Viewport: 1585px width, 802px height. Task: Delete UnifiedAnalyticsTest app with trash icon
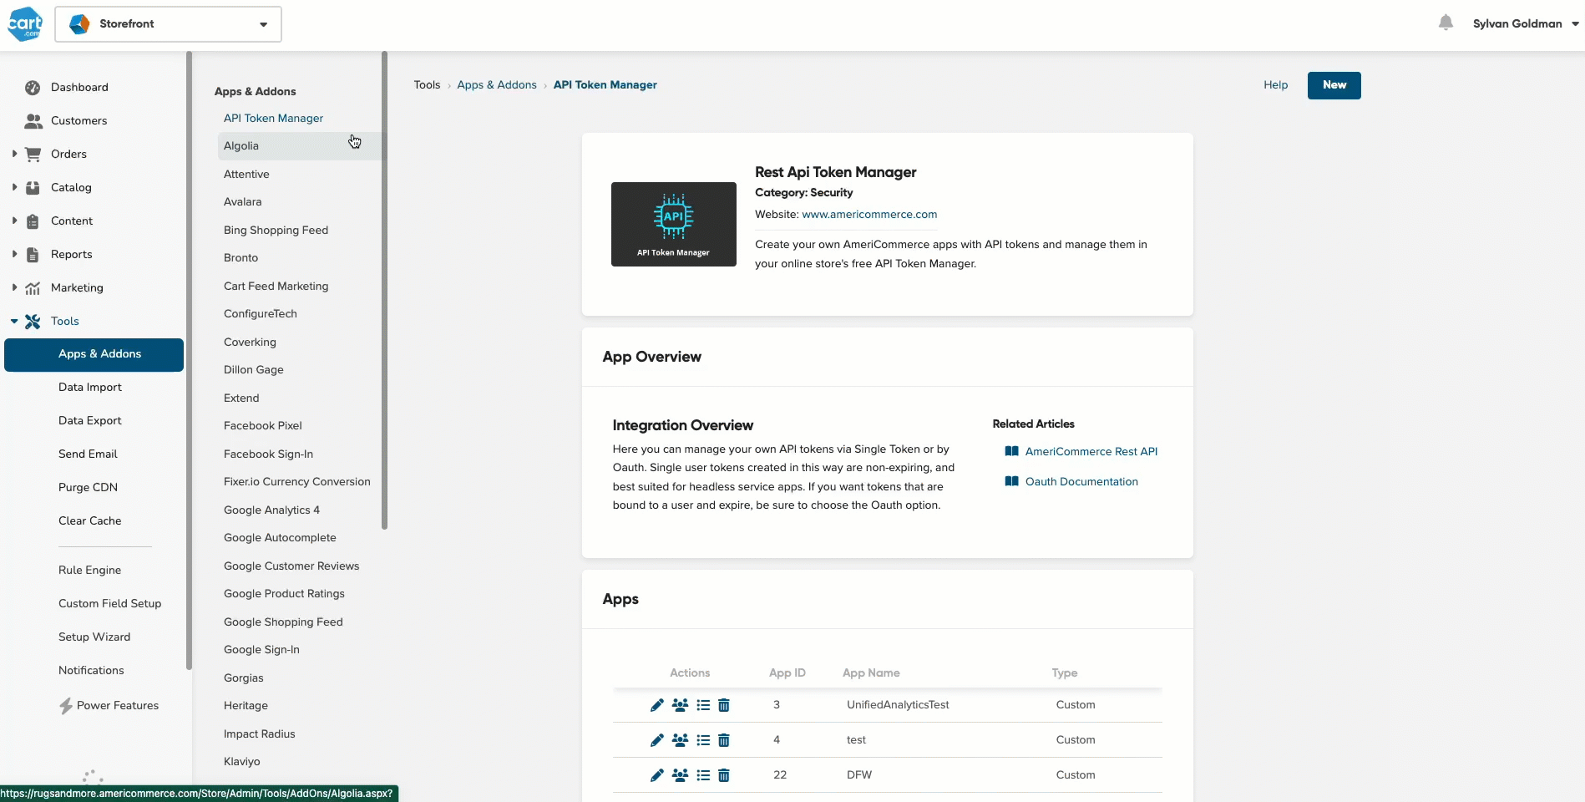pyautogui.click(x=724, y=705)
